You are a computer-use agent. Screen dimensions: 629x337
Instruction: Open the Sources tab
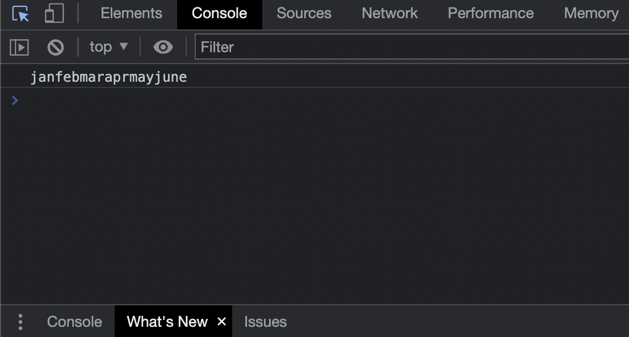pyautogui.click(x=304, y=13)
